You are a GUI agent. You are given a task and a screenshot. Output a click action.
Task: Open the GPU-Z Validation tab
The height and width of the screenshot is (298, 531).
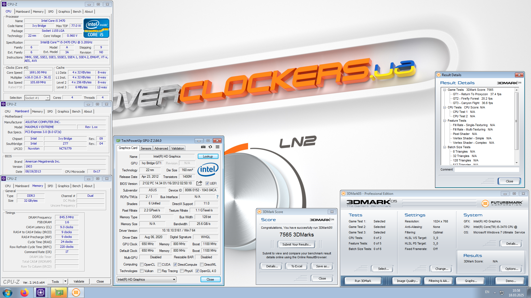pos(178,148)
